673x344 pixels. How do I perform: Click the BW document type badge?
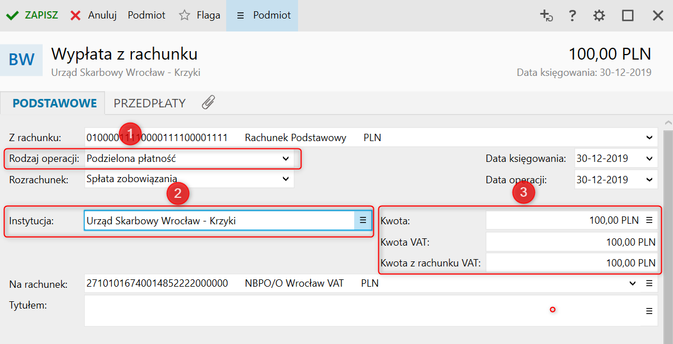pyautogui.click(x=21, y=60)
